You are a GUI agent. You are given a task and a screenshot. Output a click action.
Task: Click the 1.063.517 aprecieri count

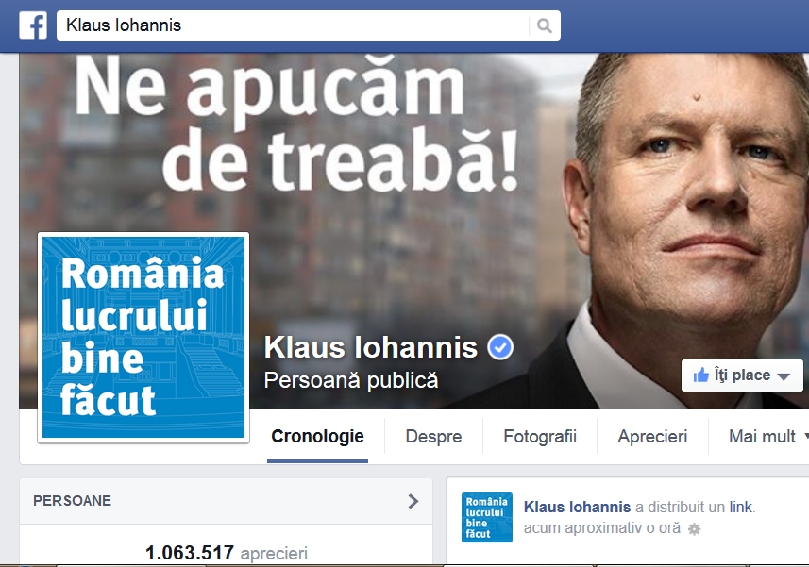coord(226,553)
